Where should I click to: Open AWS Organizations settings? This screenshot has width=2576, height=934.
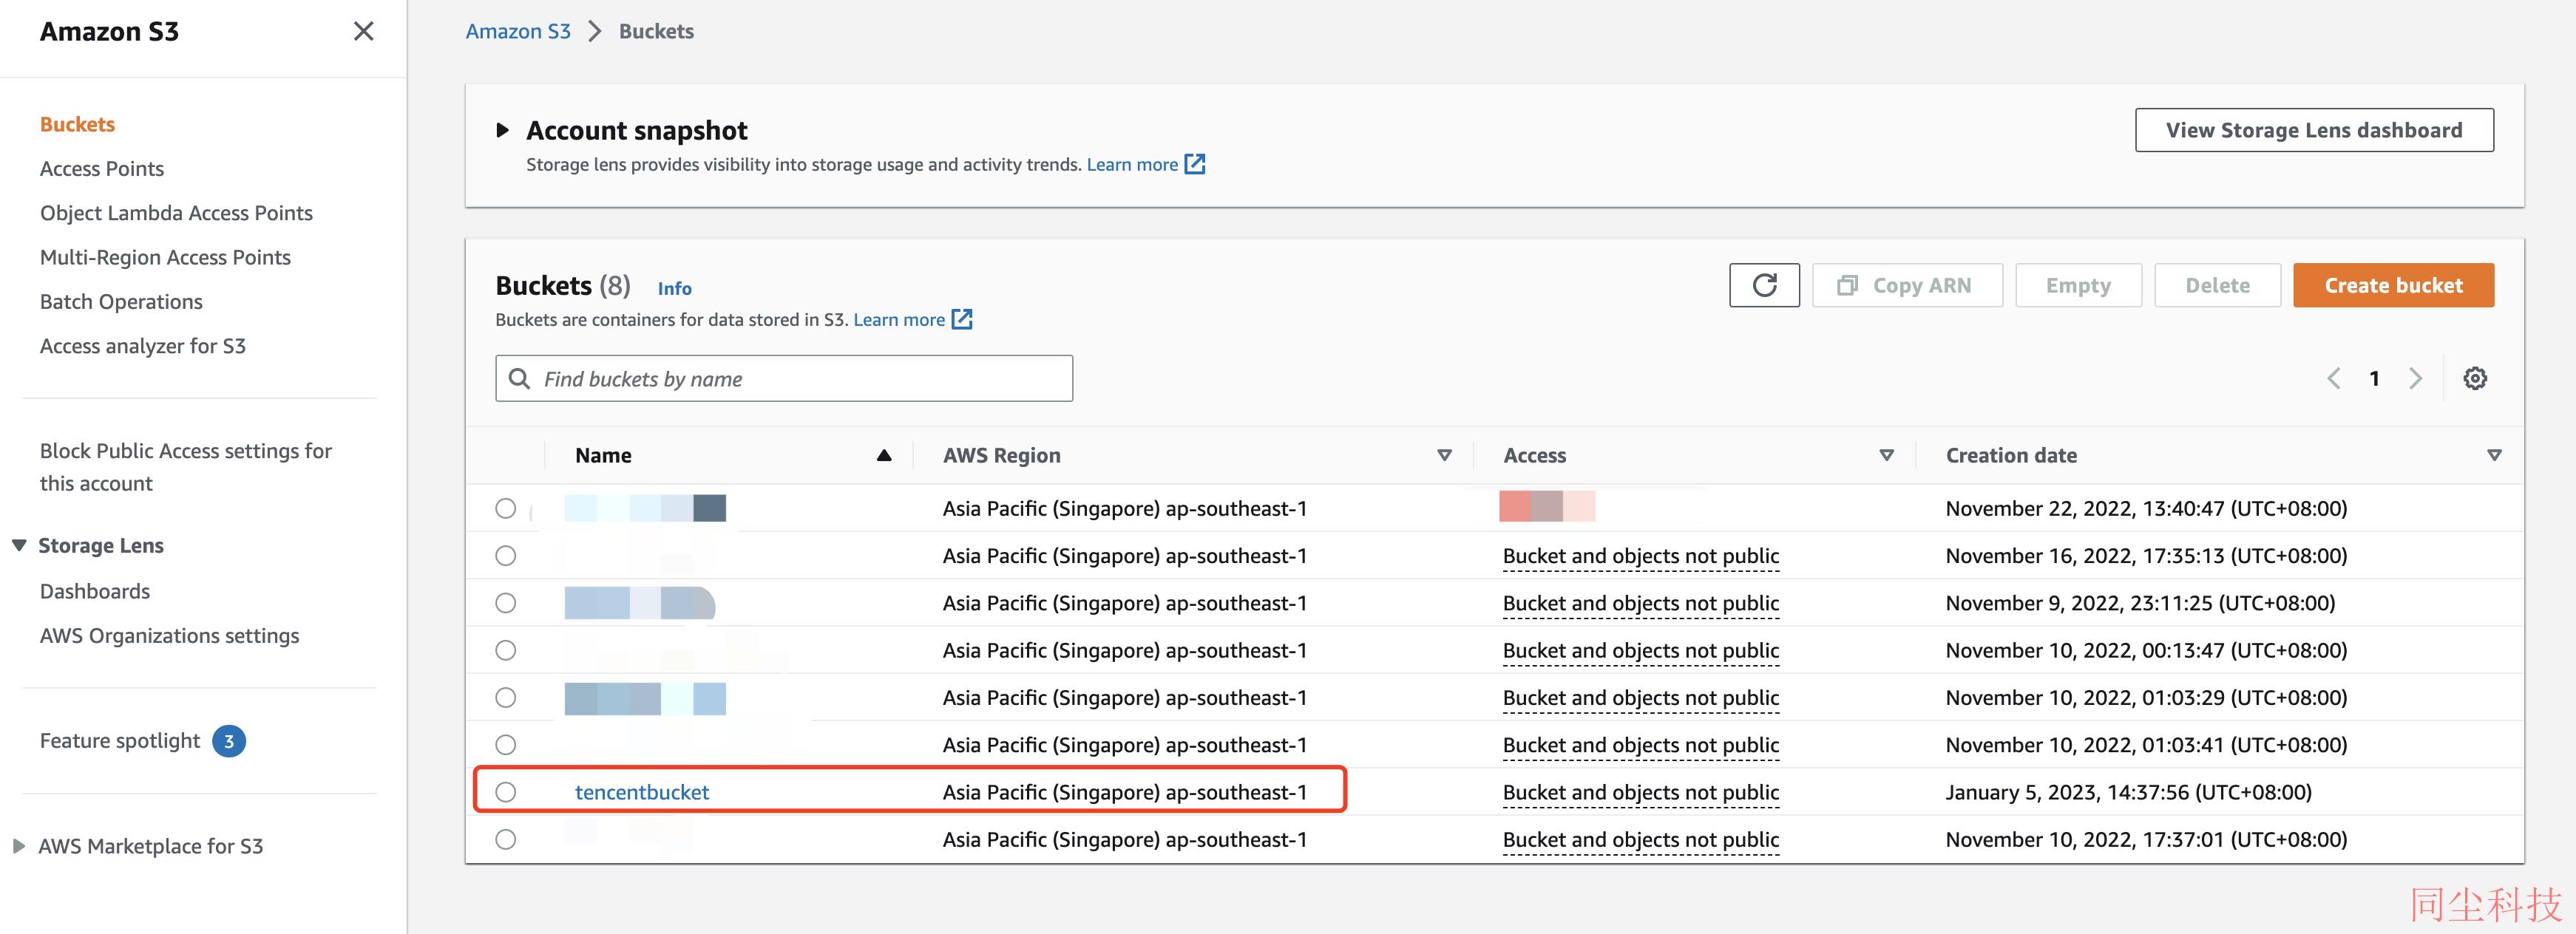tap(169, 635)
